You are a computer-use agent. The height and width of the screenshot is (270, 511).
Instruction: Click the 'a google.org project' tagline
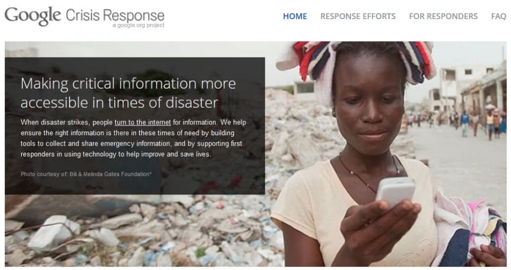coord(139,26)
